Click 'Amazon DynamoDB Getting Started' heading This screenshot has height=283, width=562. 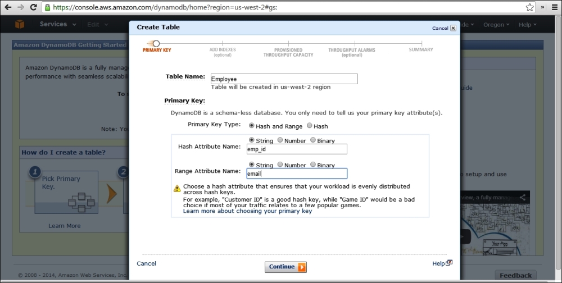[x=70, y=45]
